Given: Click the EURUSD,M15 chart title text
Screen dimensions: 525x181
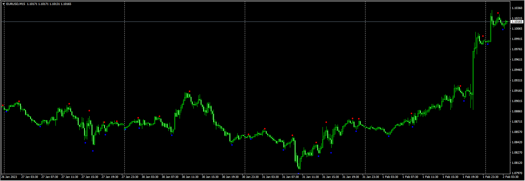Looking at the screenshot, I should pyautogui.click(x=16, y=4).
